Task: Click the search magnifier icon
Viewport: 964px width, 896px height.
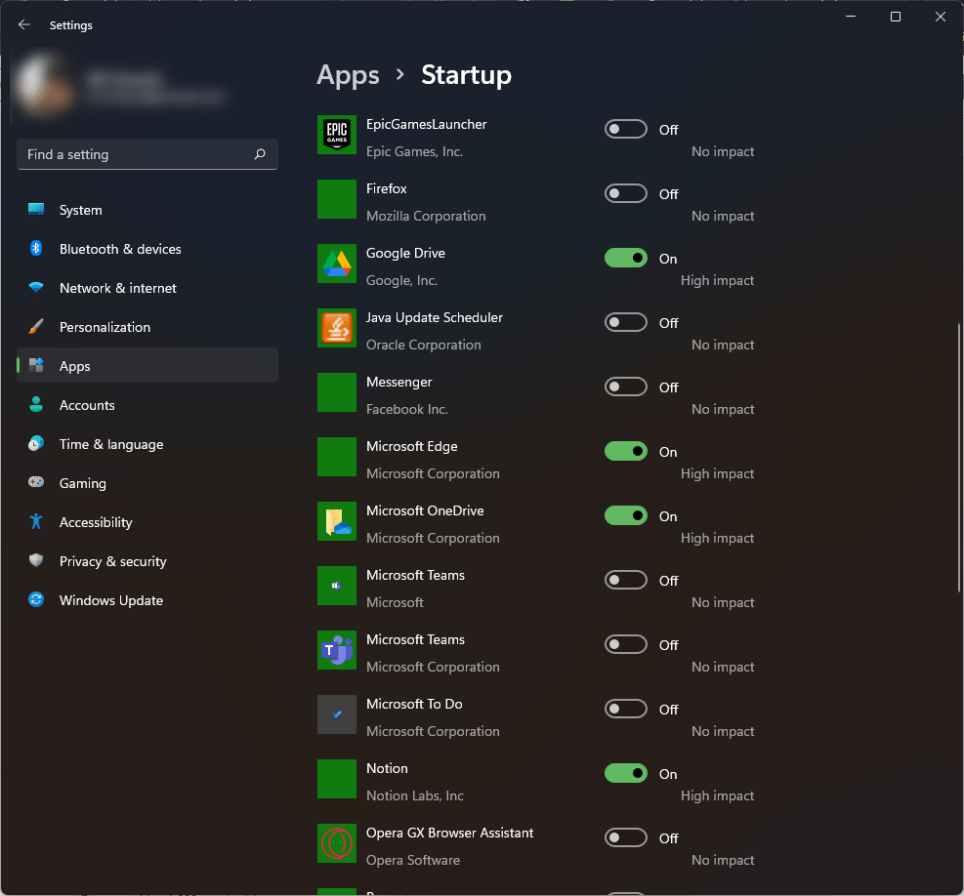Action: tap(260, 154)
